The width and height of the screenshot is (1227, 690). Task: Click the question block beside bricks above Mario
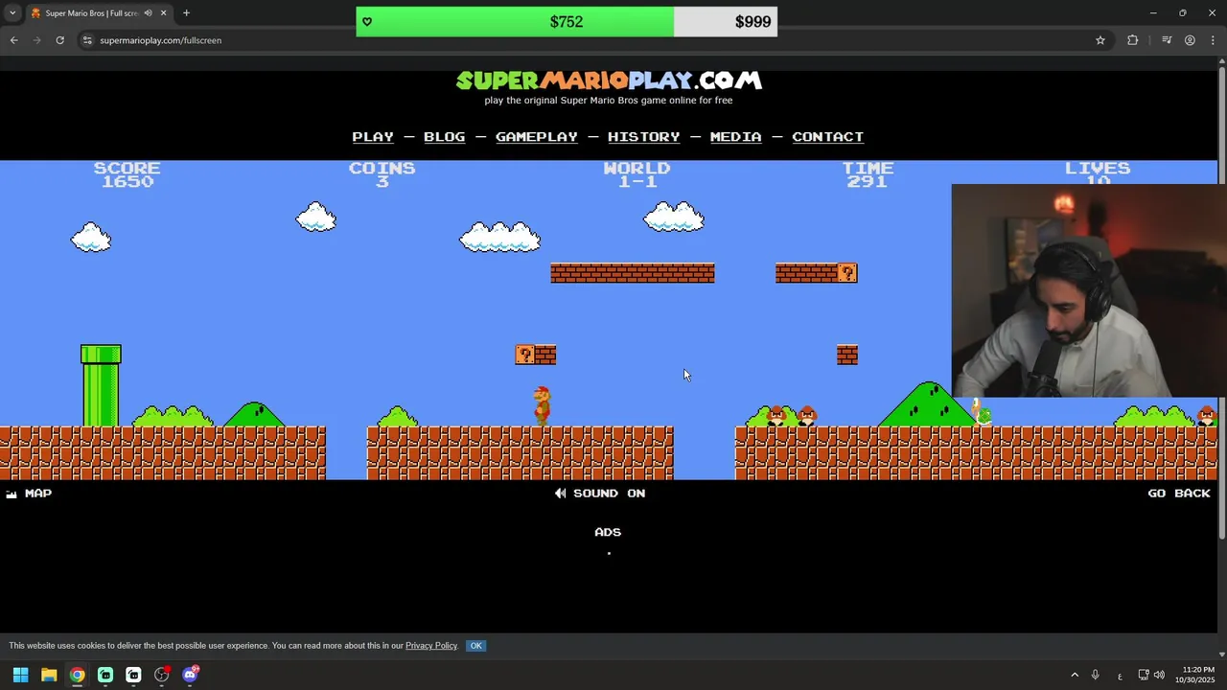pos(525,356)
